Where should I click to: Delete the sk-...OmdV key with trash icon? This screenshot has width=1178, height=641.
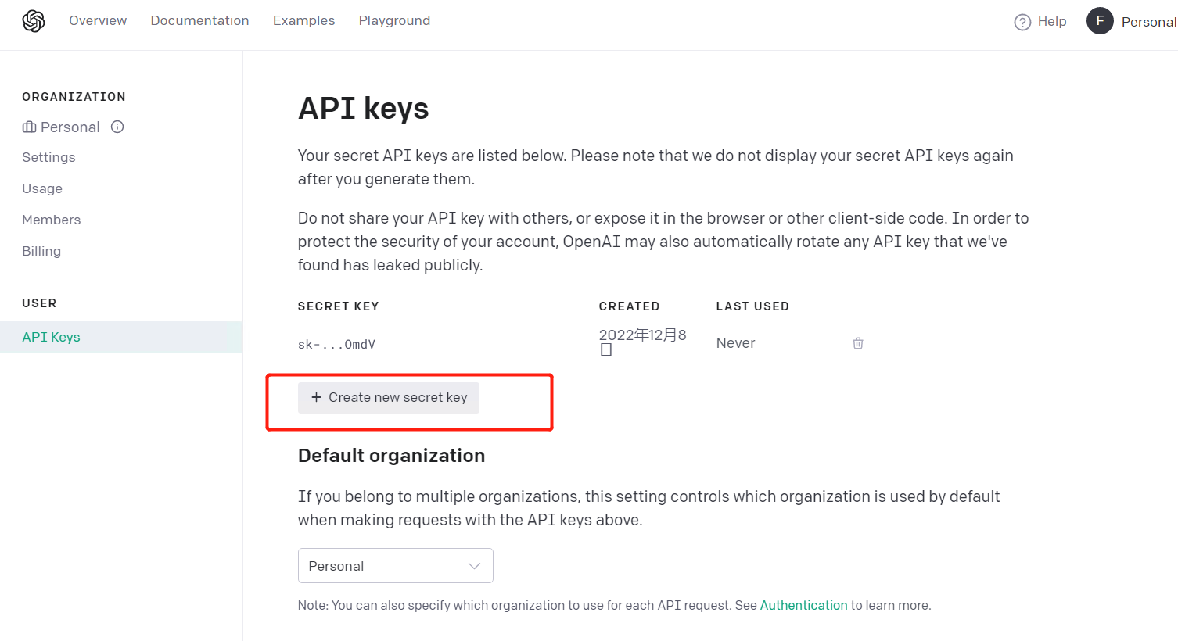[x=858, y=343]
